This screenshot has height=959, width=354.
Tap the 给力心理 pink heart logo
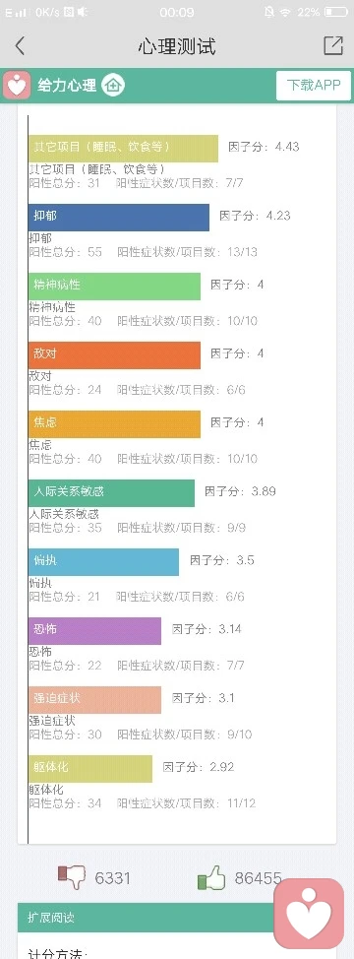click(x=17, y=85)
